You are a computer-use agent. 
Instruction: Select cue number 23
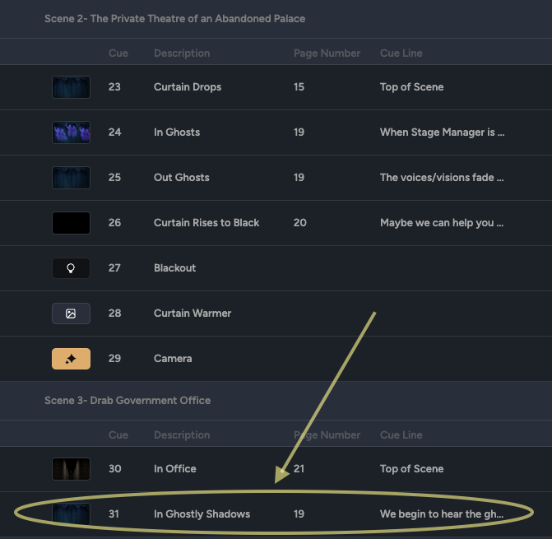click(x=114, y=87)
